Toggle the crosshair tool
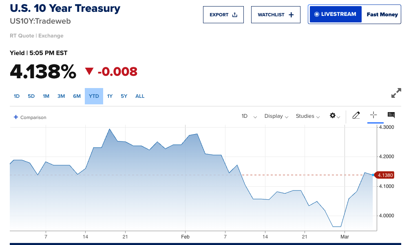This screenshot has width=402, height=245. (373, 115)
